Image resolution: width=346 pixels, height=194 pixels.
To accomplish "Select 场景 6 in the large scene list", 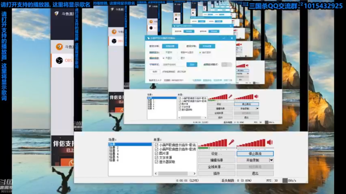I will pyautogui.click(x=114, y=160).
